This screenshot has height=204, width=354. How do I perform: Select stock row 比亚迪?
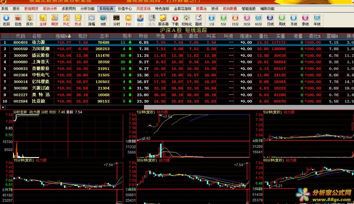[x=177, y=101]
